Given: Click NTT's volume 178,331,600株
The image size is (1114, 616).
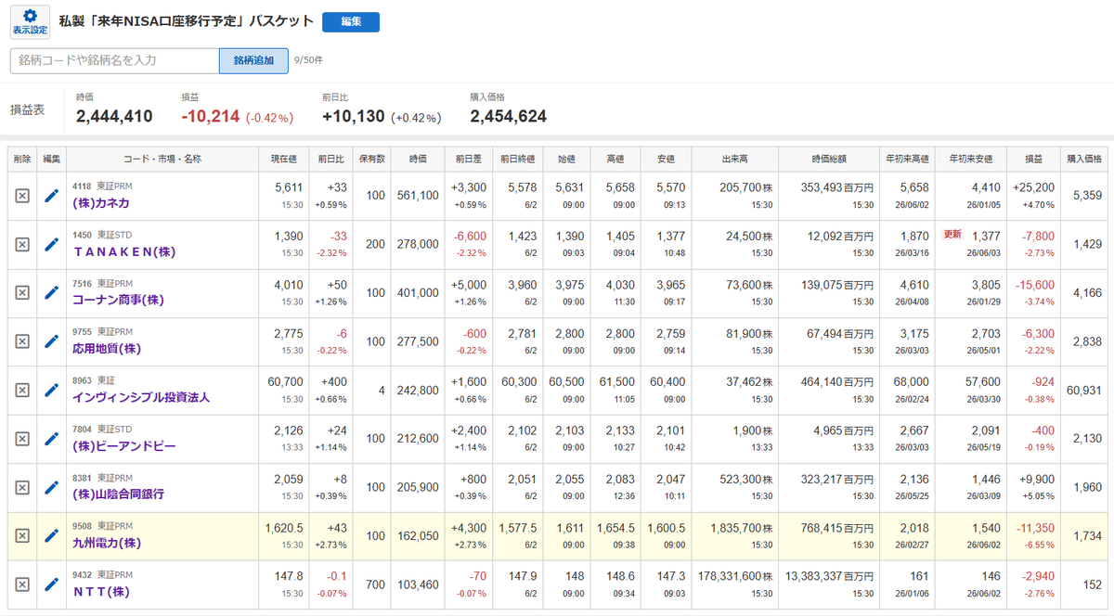Looking at the screenshot, I should click(735, 576).
